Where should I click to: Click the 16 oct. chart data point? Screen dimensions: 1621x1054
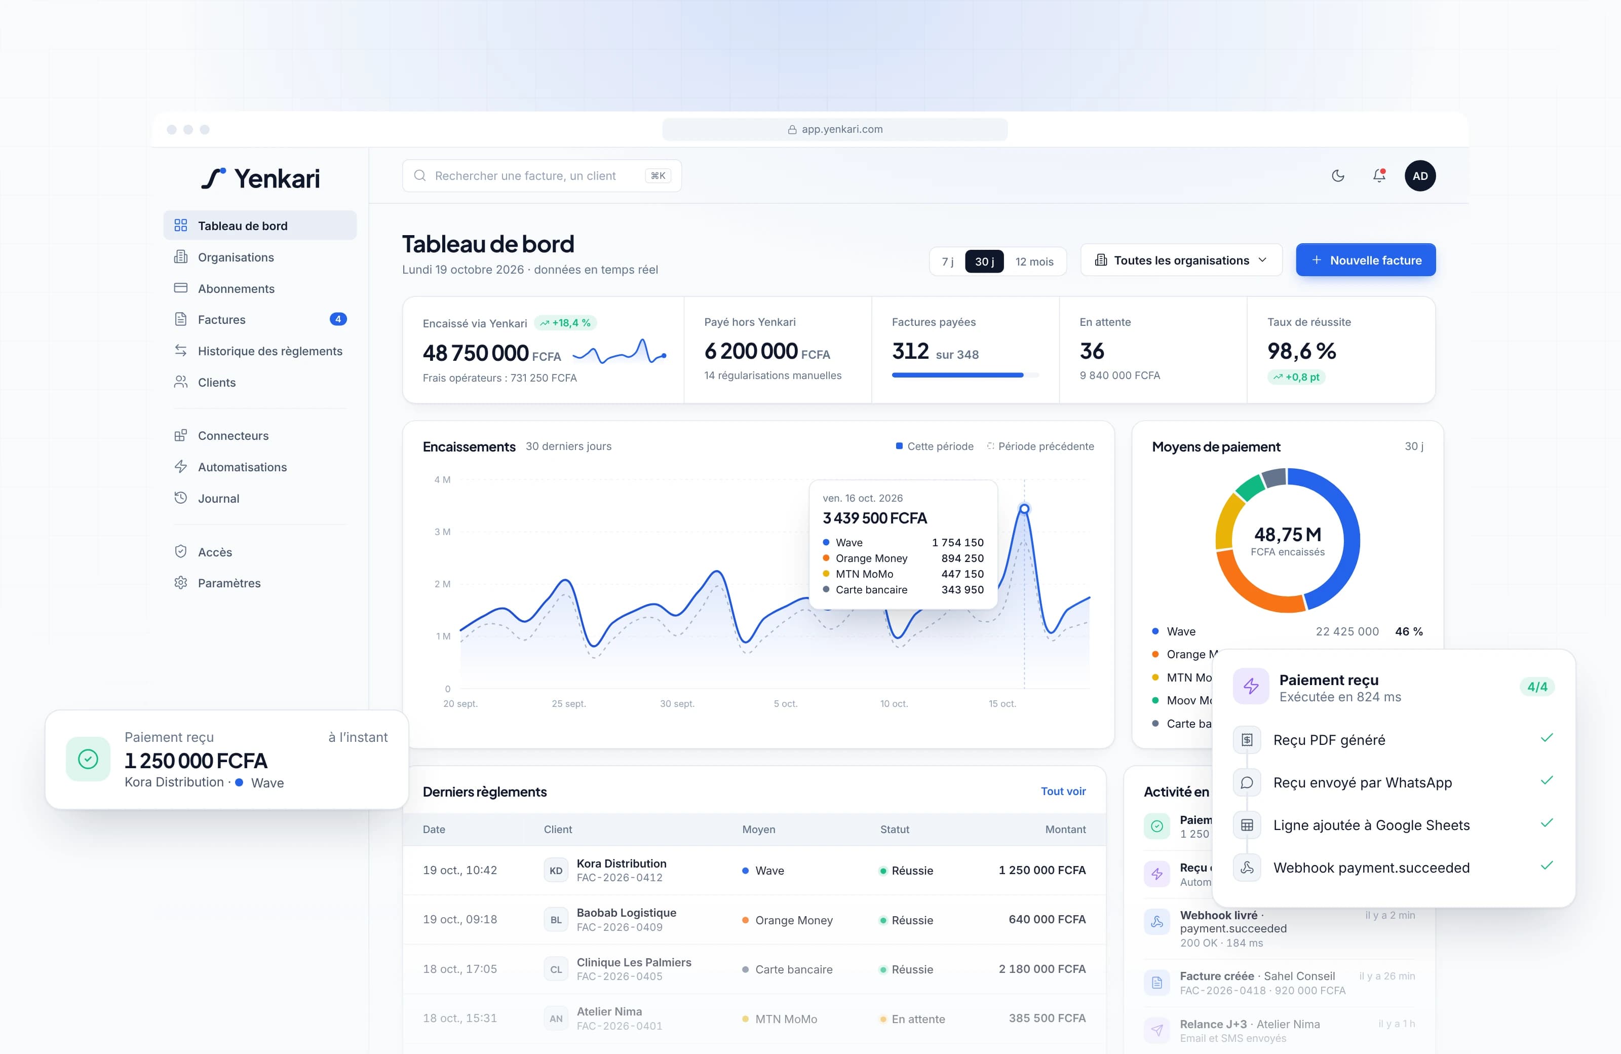point(1024,509)
